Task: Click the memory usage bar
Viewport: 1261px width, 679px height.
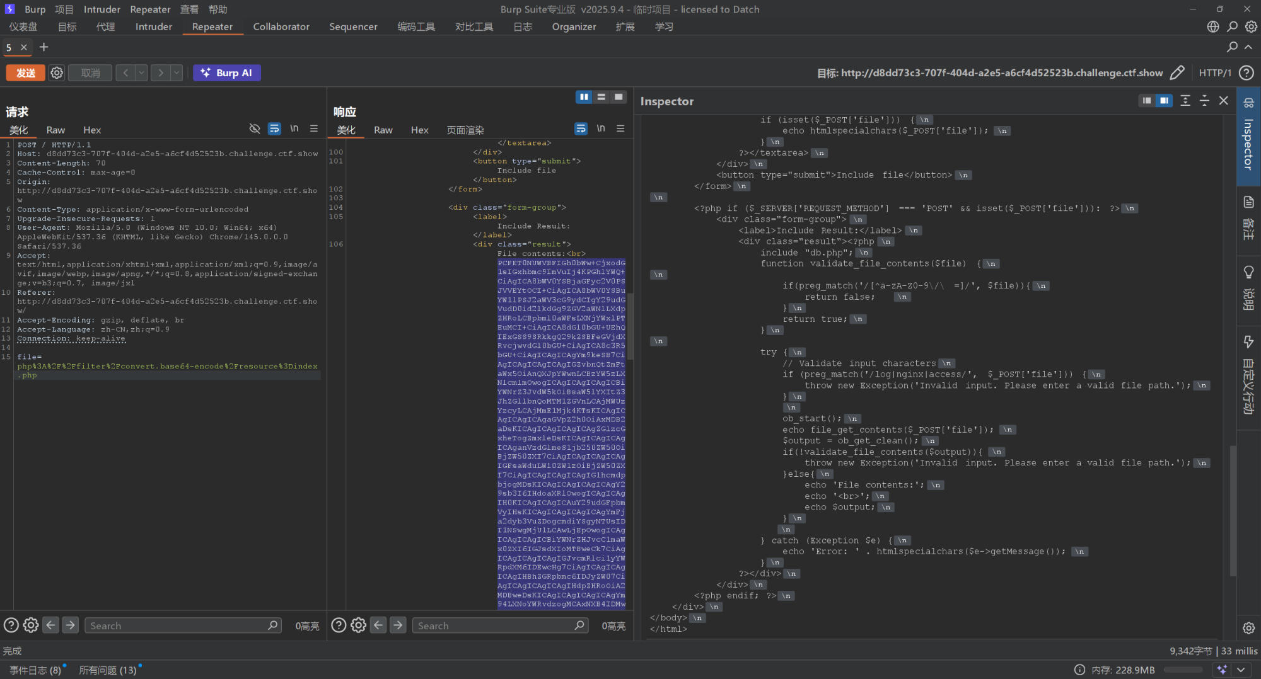Action: (x=1183, y=670)
